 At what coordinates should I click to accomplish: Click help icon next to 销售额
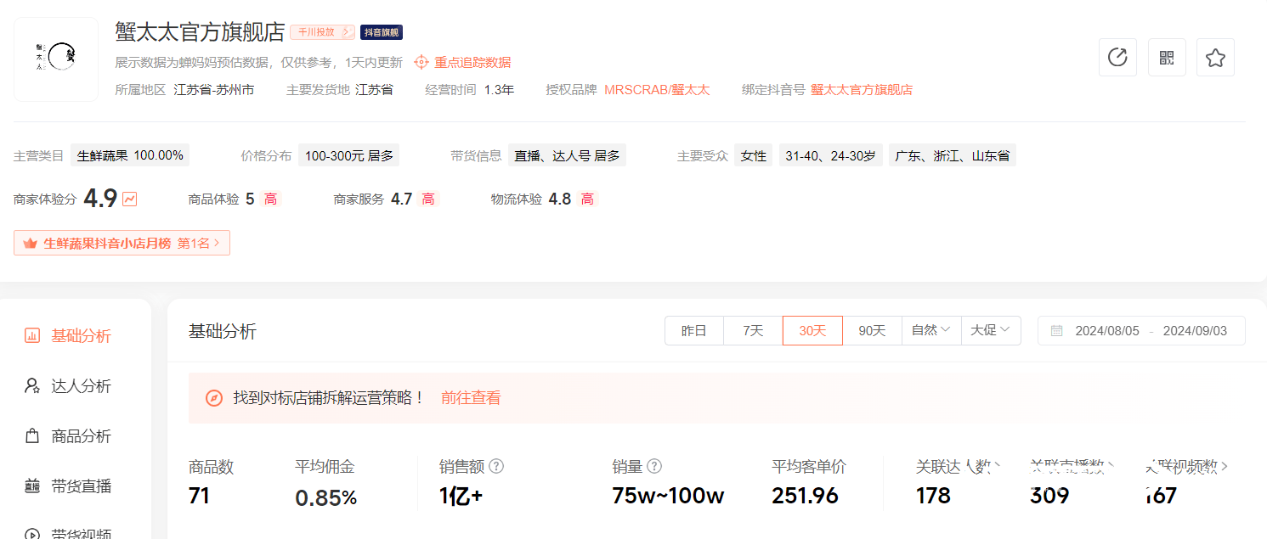tap(496, 466)
